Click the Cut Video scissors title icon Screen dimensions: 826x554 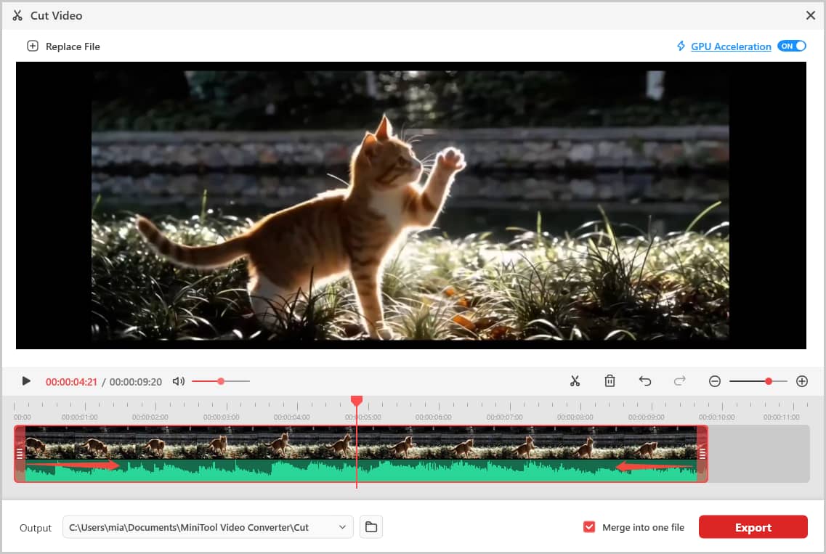pos(17,15)
